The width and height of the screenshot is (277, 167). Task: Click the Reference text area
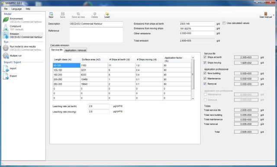tap(96, 35)
